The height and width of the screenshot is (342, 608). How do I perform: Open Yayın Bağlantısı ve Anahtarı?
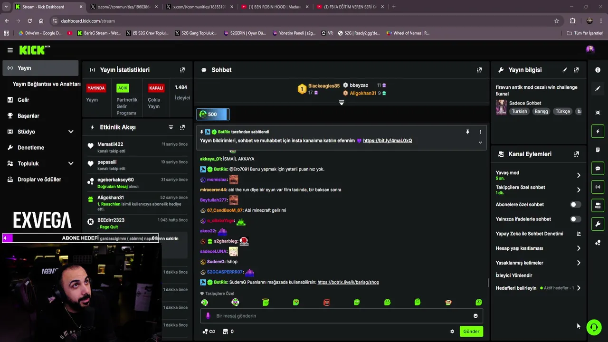pos(47,84)
